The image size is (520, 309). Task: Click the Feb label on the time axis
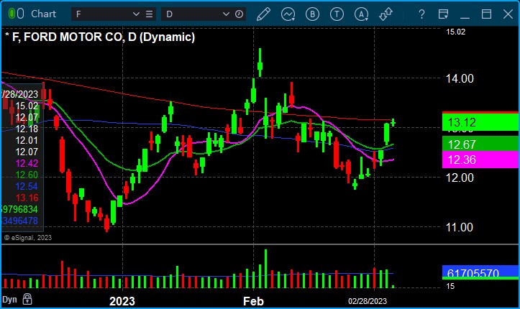[253, 301]
